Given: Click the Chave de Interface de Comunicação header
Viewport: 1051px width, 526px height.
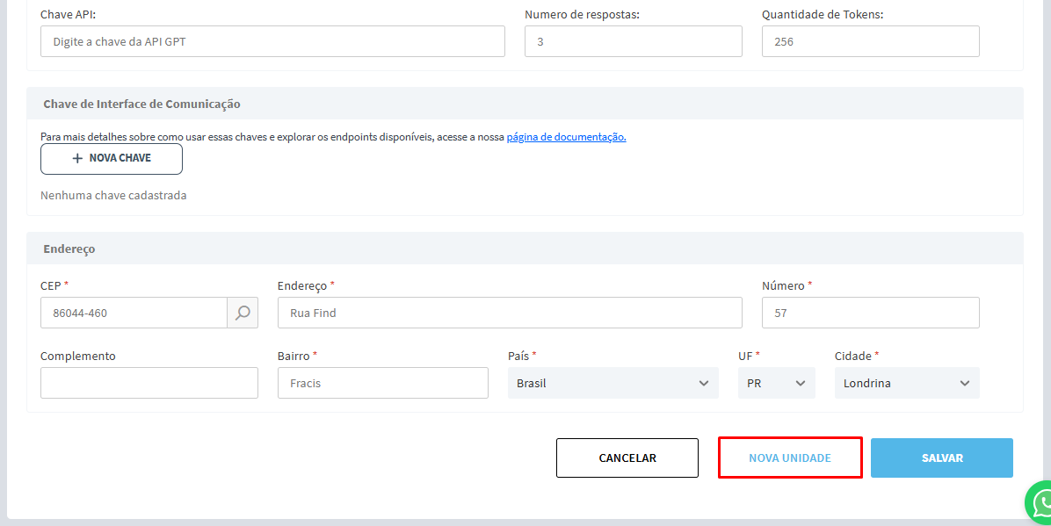Looking at the screenshot, I should (x=141, y=104).
